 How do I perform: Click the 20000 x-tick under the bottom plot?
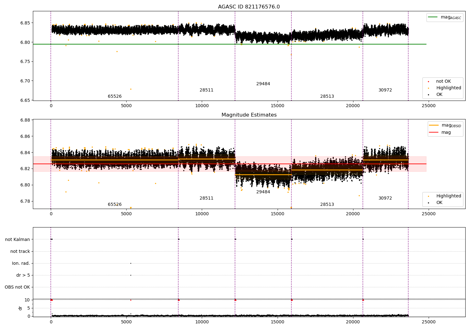[353, 322]
